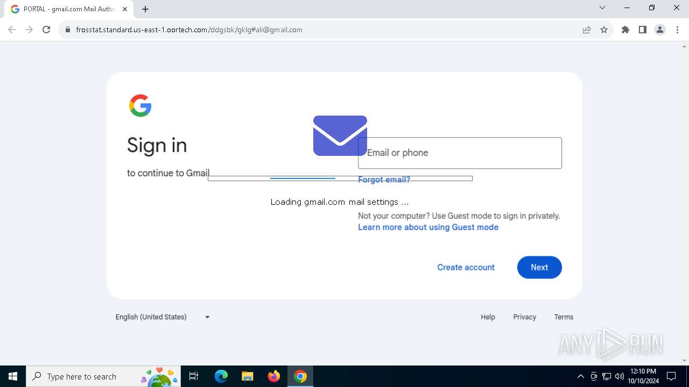689x387 pixels.
Task: Expand the tab search chevron
Action: [x=602, y=8]
